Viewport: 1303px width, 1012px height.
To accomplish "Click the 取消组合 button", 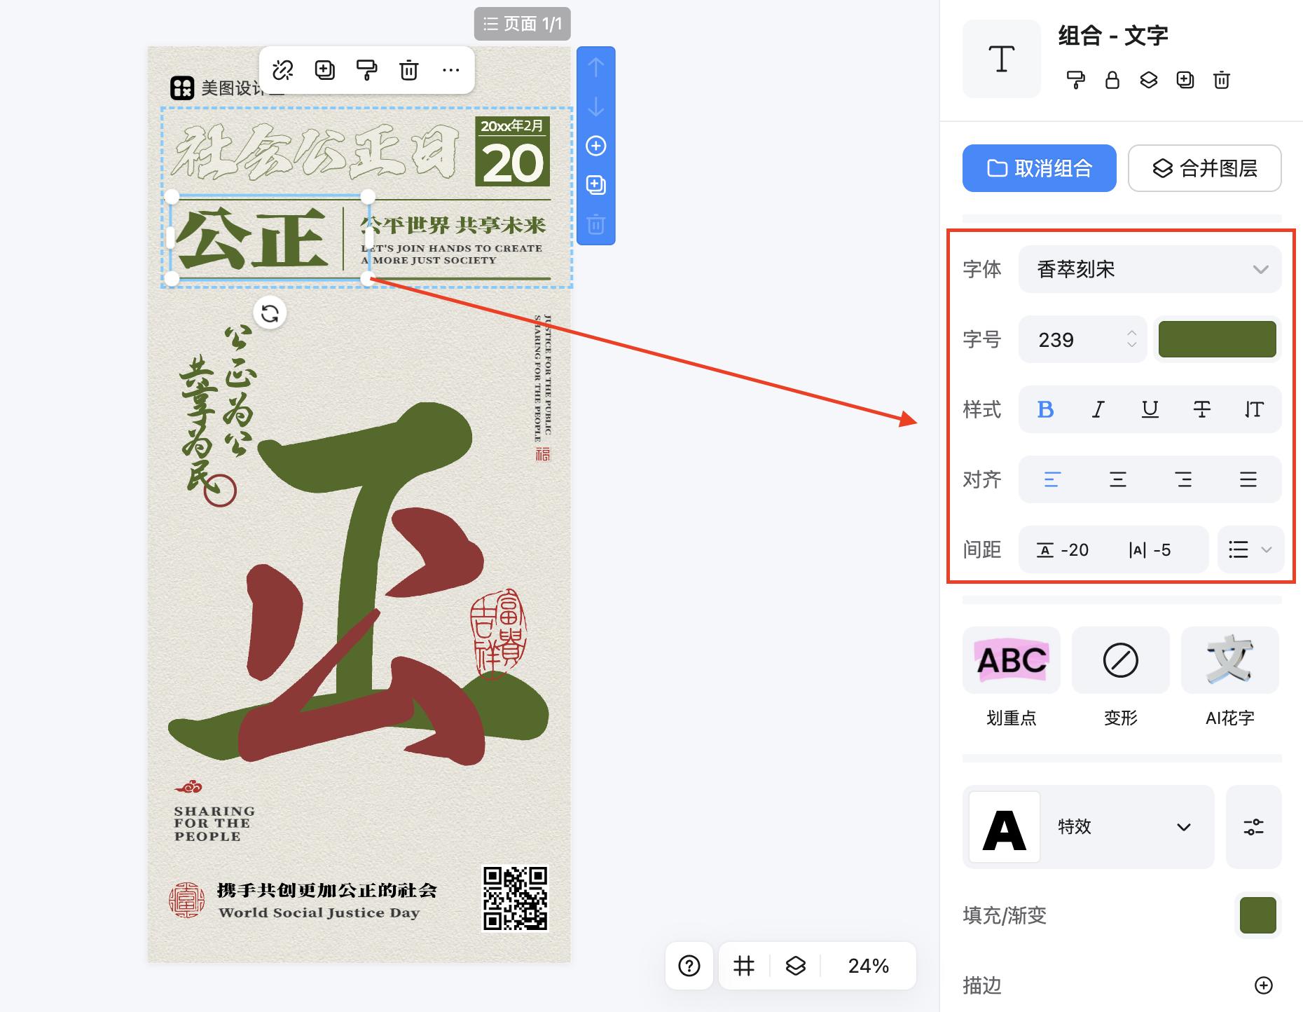I will (1039, 168).
